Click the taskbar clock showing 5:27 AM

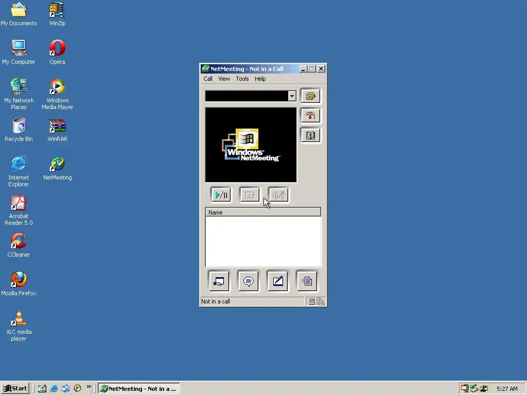tap(507, 389)
